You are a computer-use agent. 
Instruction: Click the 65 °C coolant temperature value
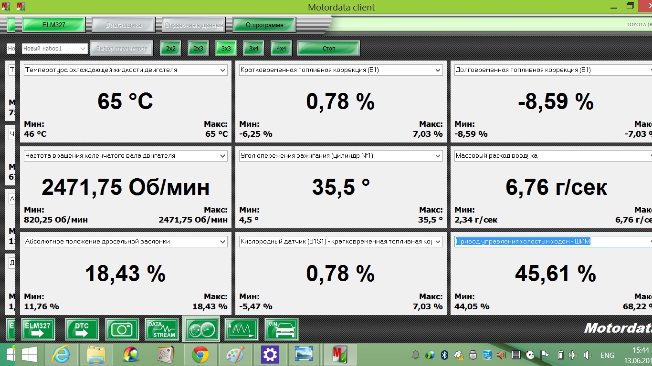coord(126,102)
